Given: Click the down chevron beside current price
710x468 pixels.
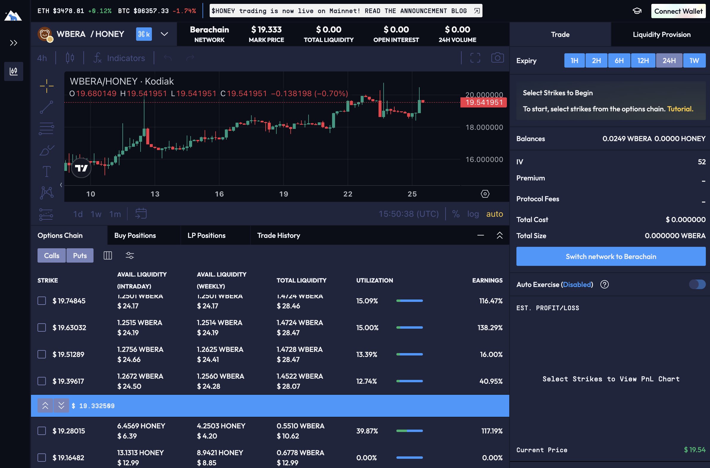Looking at the screenshot, I should click(61, 405).
